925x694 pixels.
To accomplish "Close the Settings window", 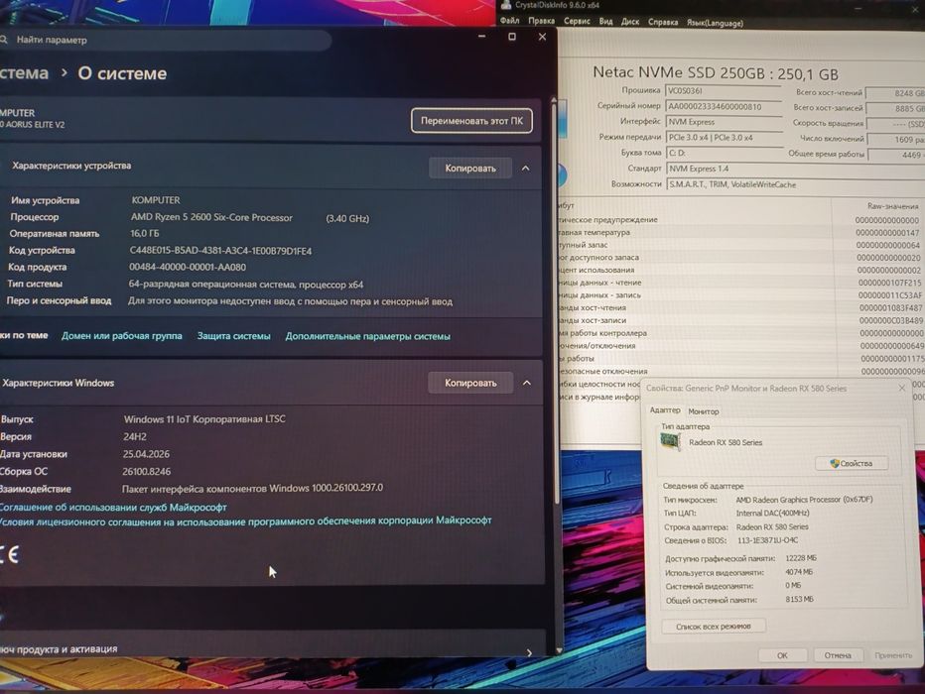I will 542,37.
